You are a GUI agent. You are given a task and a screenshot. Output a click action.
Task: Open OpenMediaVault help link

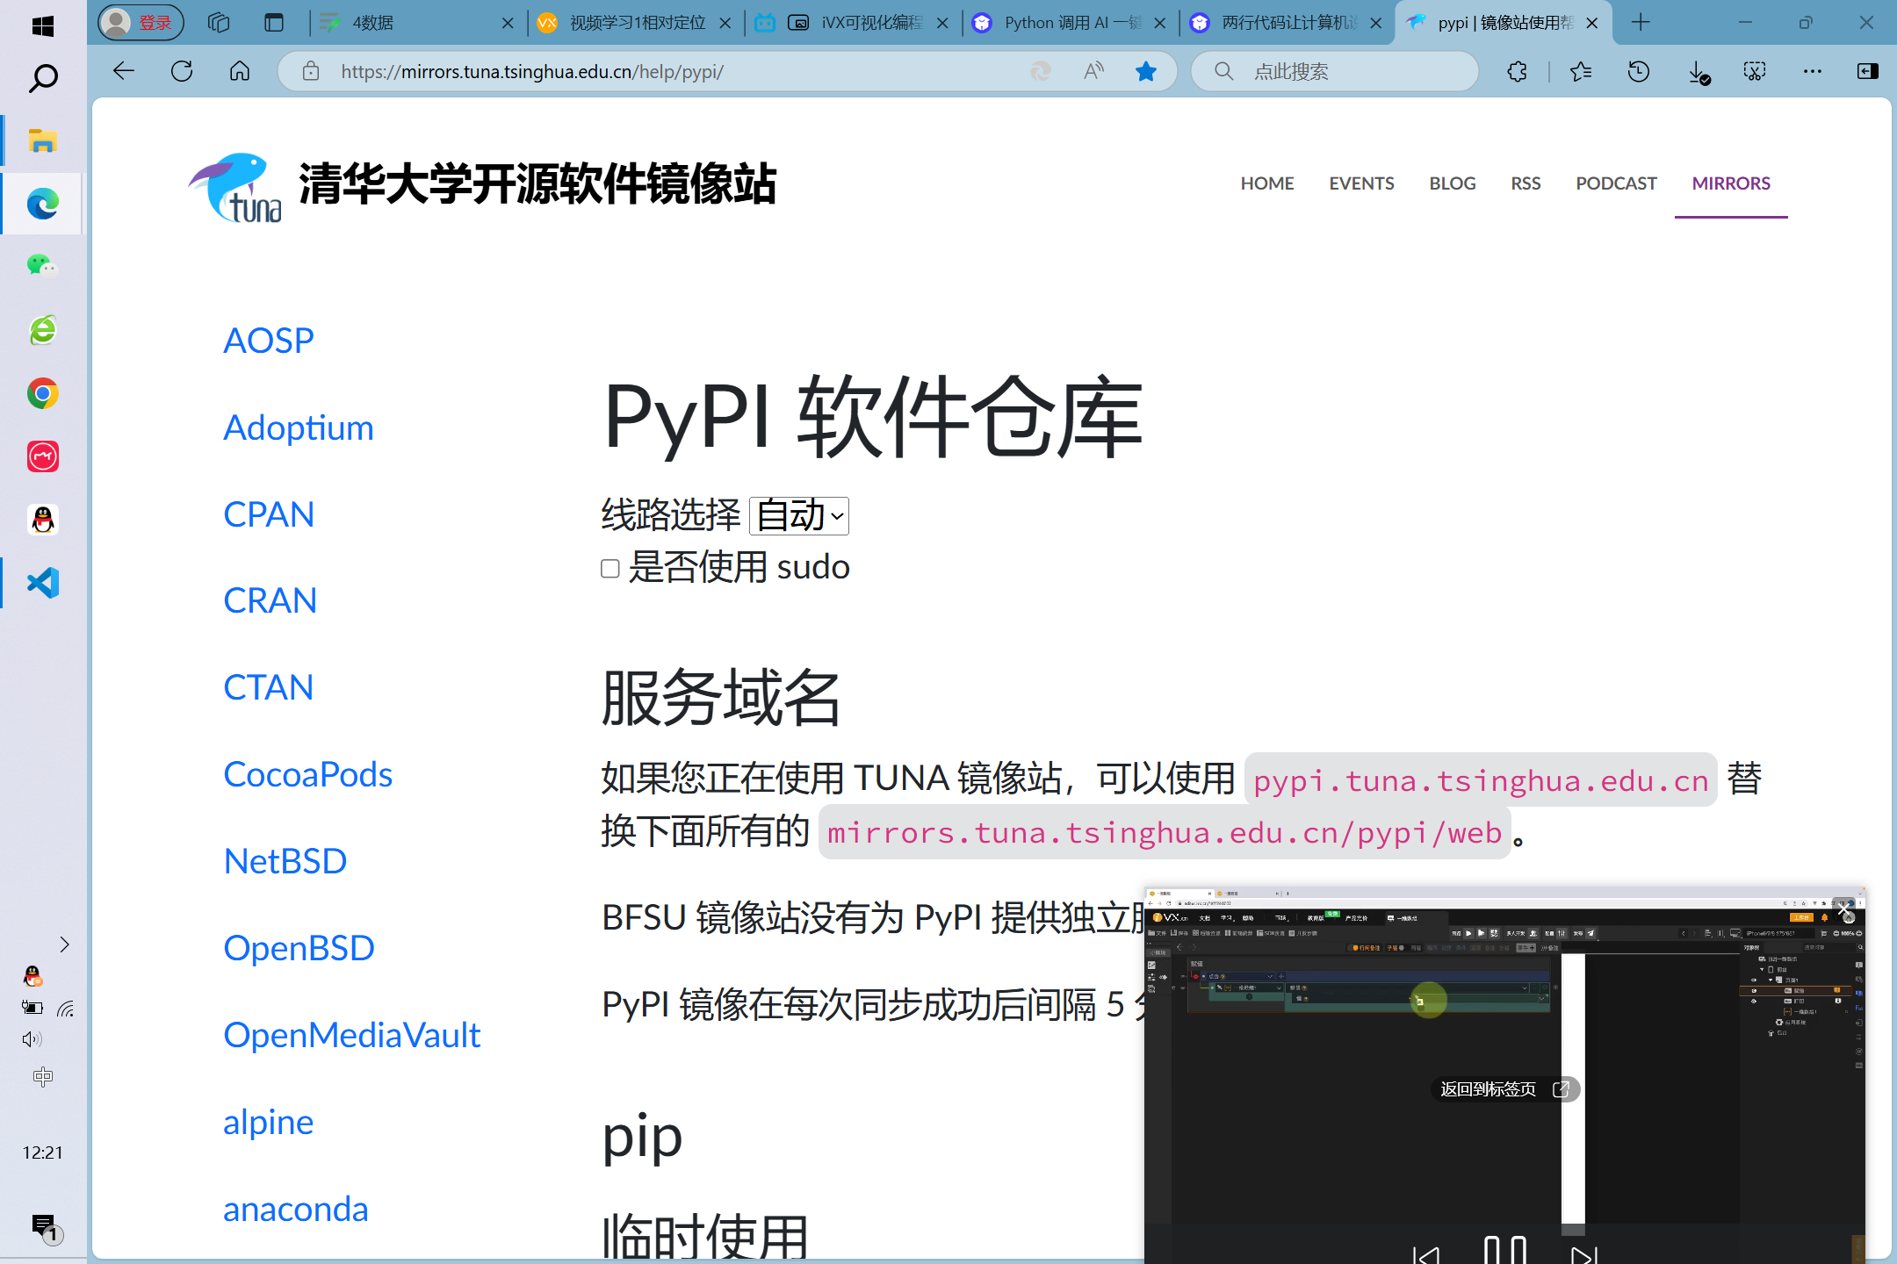pos(351,1035)
